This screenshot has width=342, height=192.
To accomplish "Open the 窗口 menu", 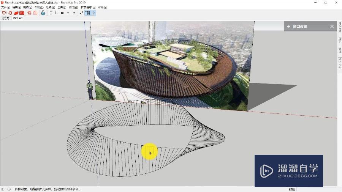I will (x=73, y=7).
